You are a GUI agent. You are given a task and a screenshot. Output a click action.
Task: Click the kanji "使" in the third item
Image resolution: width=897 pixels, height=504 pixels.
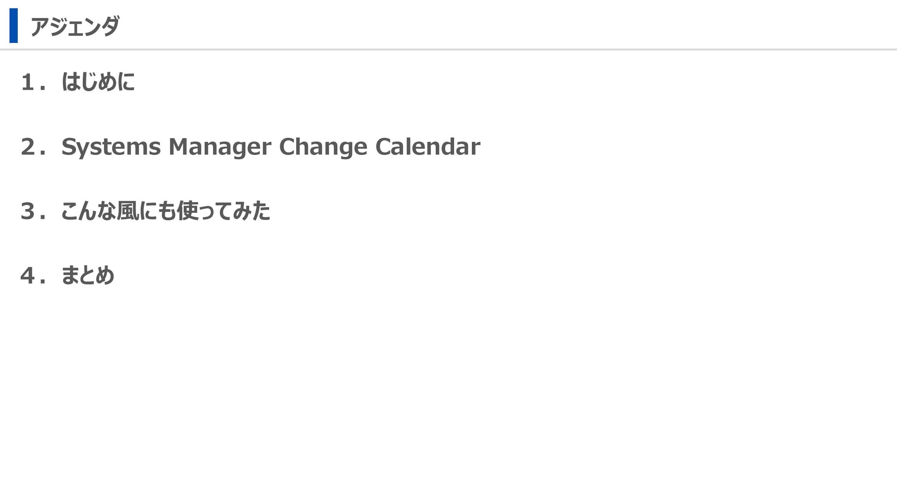click(187, 211)
